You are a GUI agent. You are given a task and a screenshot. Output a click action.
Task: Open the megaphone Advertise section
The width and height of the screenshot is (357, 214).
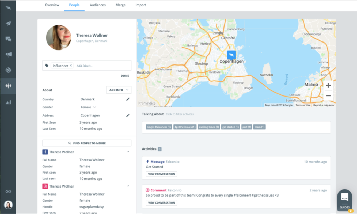tap(8, 54)
